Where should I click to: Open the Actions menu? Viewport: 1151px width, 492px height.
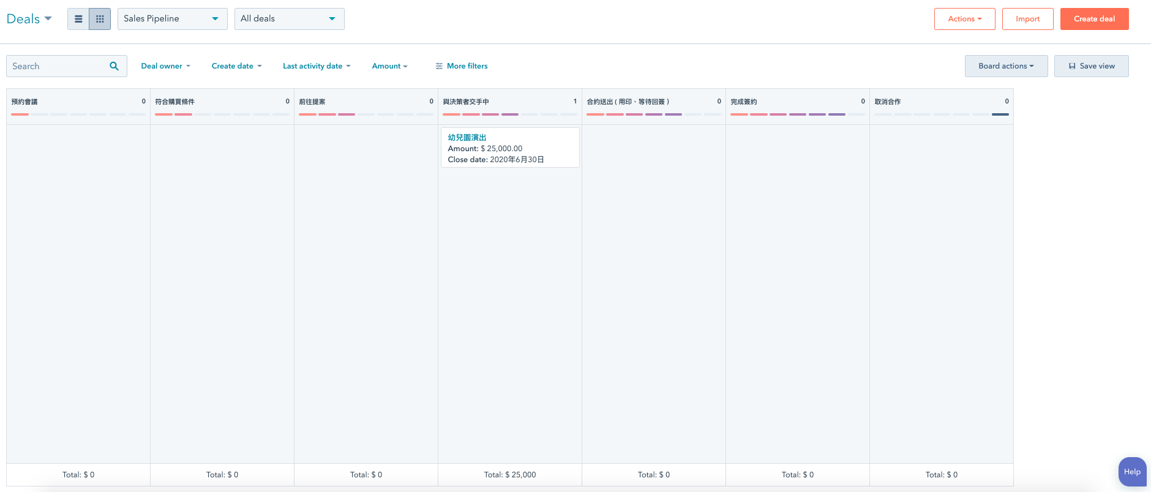click(964, 19)
